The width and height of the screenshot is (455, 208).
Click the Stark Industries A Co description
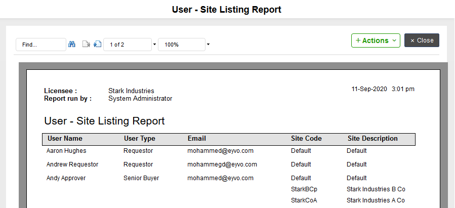pyautogui.click(x=376, y=200)
